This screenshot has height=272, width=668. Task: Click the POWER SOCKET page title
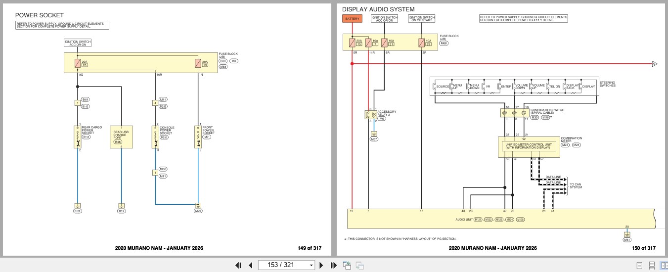[39, 15]
